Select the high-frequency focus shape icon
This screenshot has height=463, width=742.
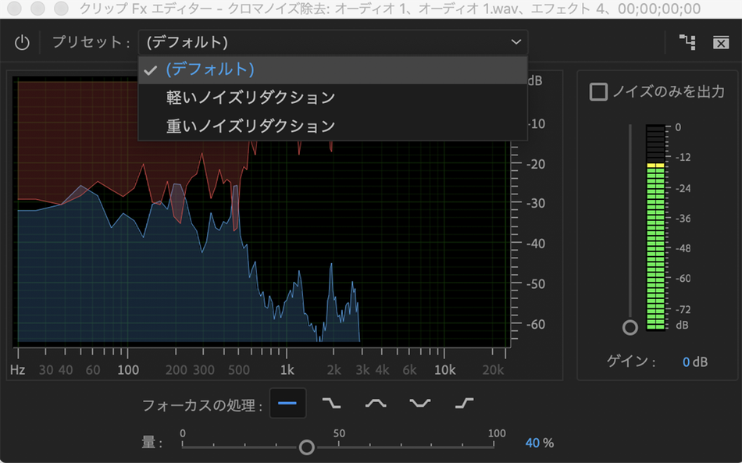(x=464, y=403)
